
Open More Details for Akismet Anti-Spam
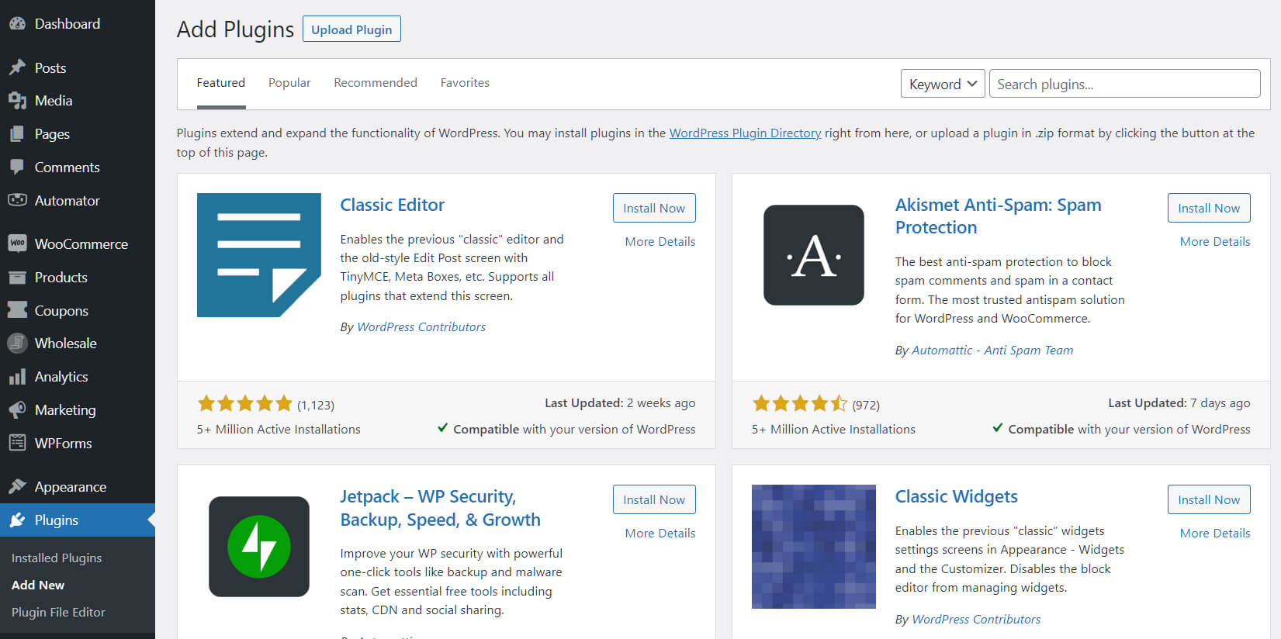[x=1215, y=241]
